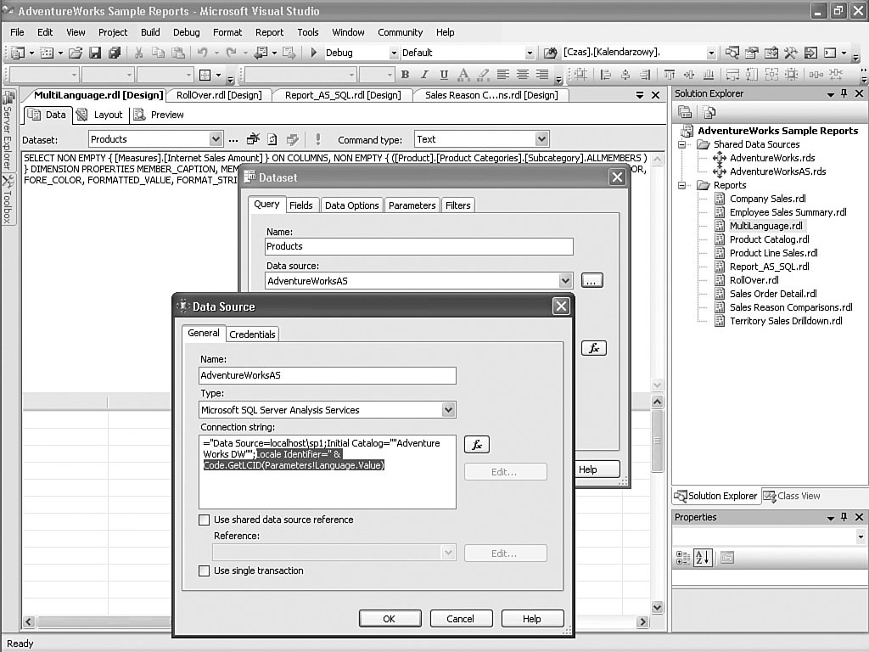This screenshot has height=652, width=869.
Task: Click the find icon next to [Czas] box
Action: tap(550, 53)
